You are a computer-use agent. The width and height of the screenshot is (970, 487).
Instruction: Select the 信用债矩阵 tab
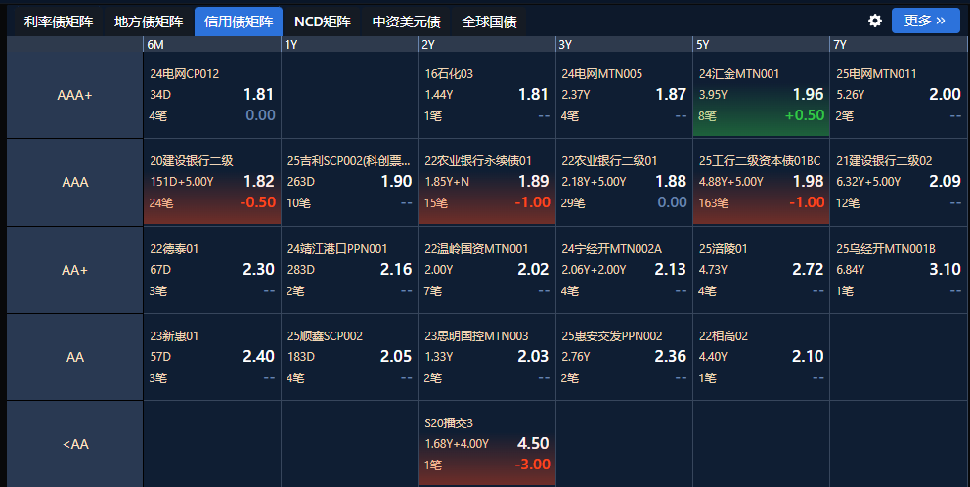pos(239,22)
